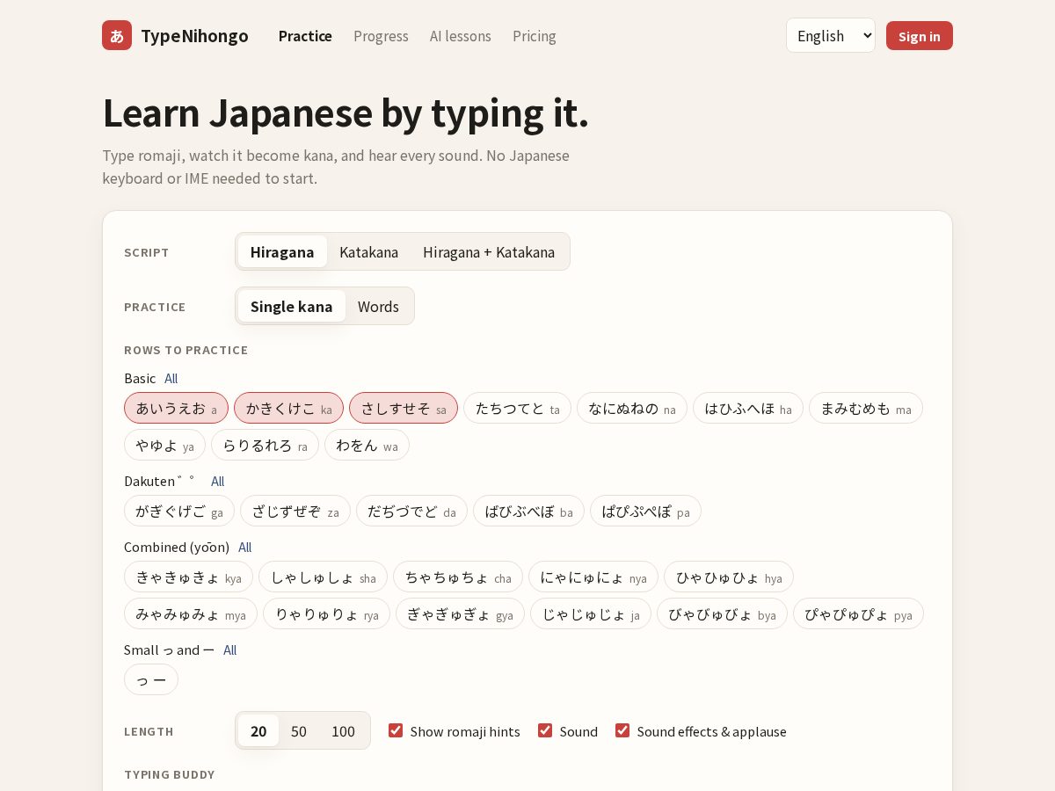
Task: Enable the たちつてと ta row
Action: click(x=517, y=408)
